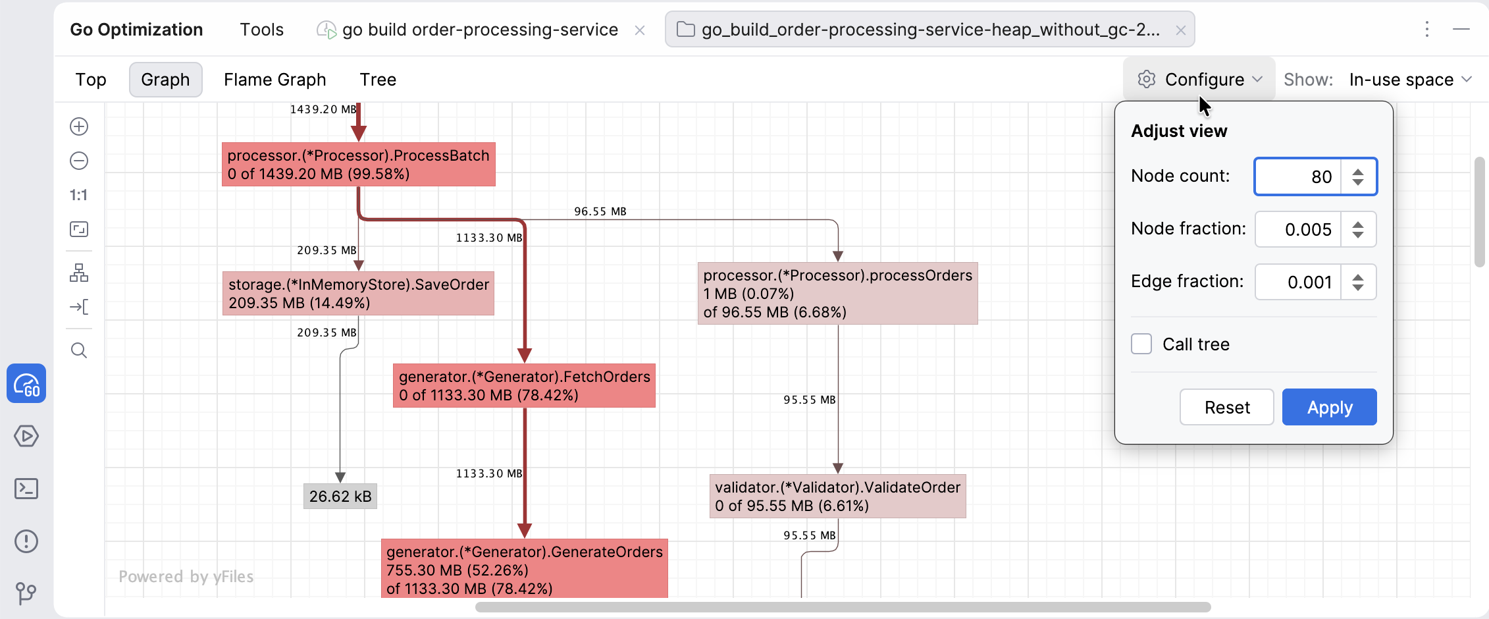
Task: Select the ProcessBatch graph node
Action: point(359,165)
